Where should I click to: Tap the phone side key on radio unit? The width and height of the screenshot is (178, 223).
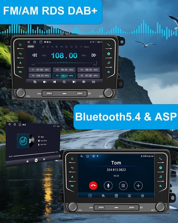[109, 45]
